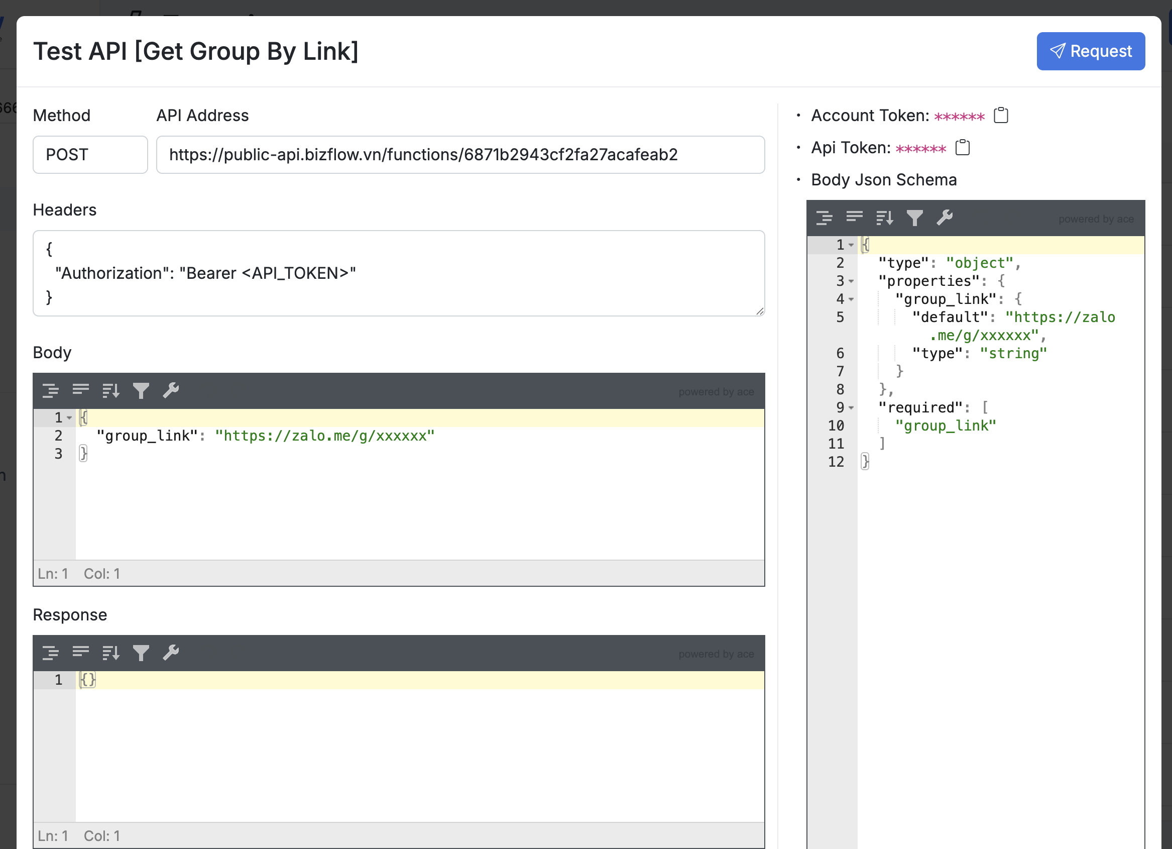Click the POST method field

(90, 155)
